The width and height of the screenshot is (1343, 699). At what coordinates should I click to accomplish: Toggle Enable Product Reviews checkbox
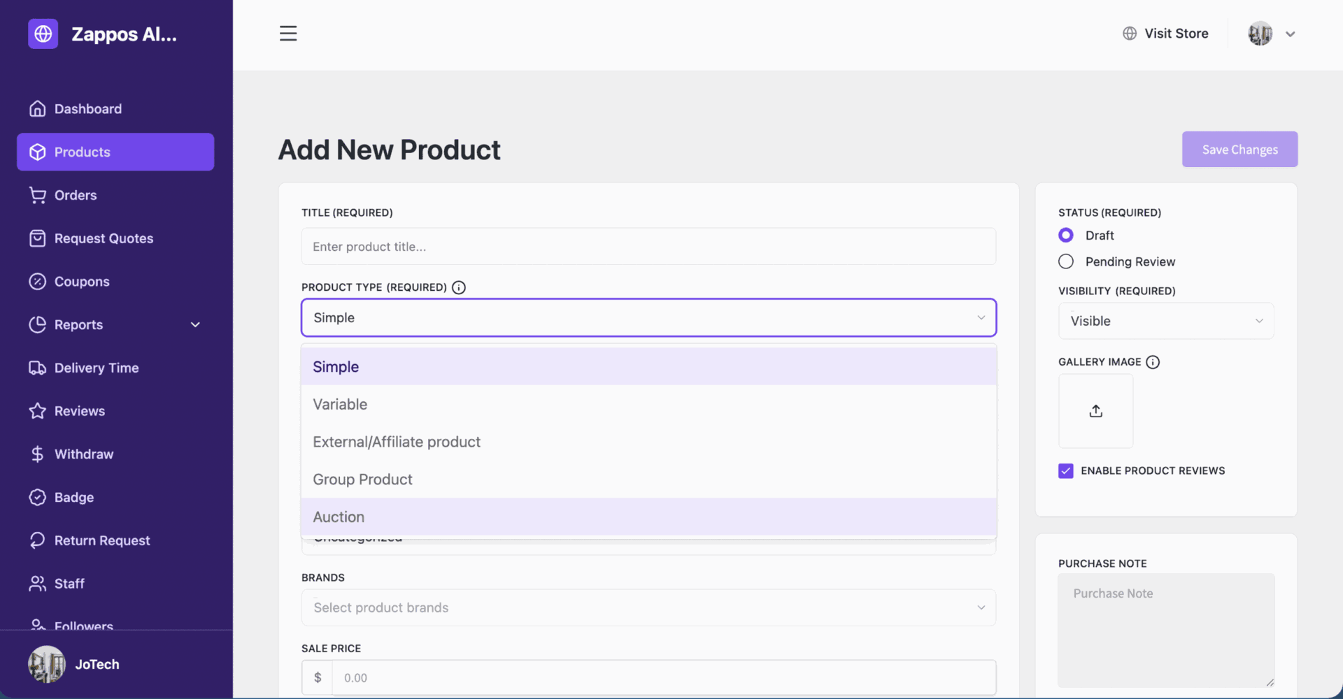(x=1066, y=471)
